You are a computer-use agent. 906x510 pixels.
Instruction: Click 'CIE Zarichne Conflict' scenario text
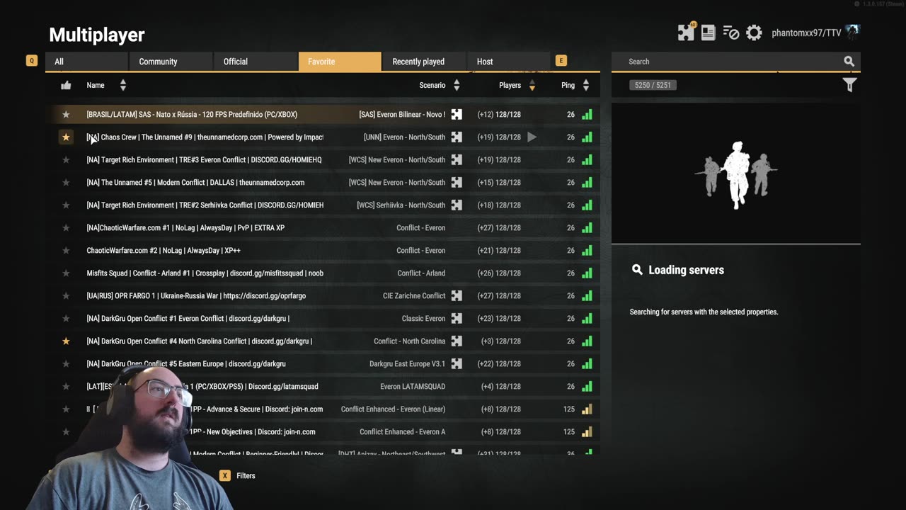coord(414,295)
